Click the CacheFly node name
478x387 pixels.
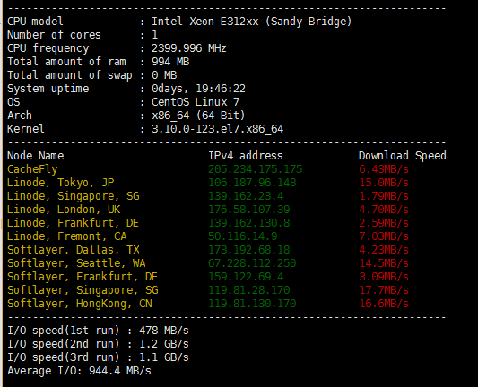(32, 169)
